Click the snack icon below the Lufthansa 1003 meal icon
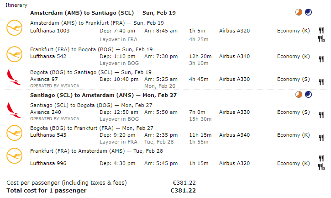Screen dimensions: 331x198 click(x=321, y=39)
